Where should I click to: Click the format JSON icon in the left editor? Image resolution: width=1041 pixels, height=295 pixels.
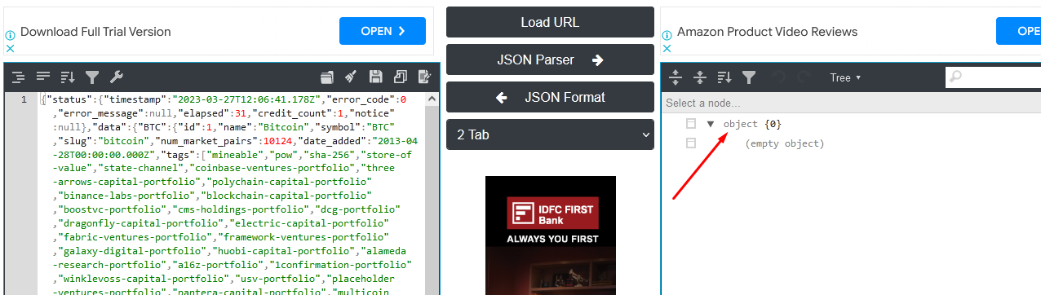click(18, 77)
